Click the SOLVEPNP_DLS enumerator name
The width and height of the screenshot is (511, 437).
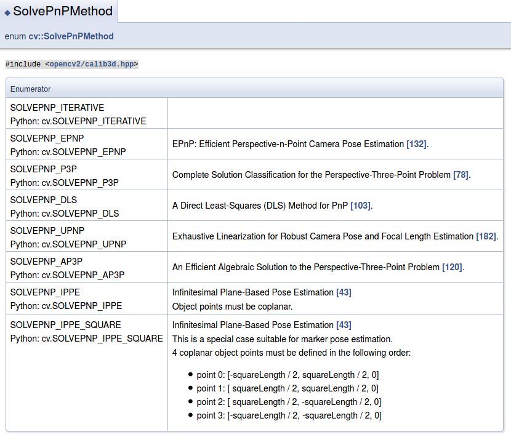pyautogui.click(x=43, y=200)
